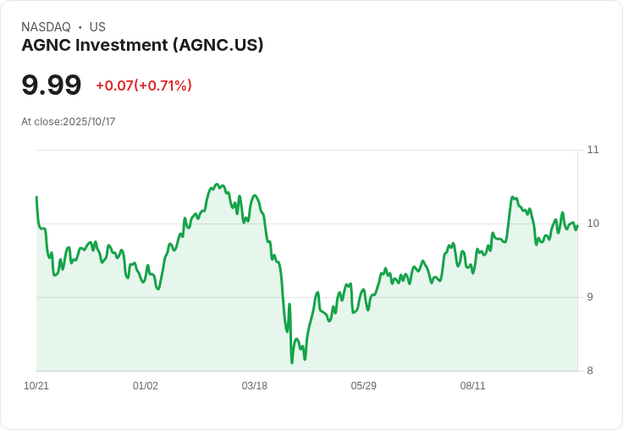
Task: Click the price line's starting point at left edge
Action: 36,197
